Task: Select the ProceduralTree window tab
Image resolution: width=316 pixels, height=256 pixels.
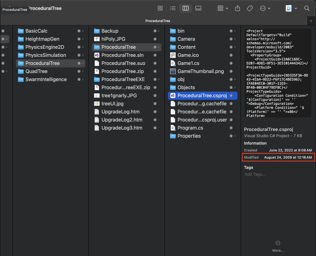Action: (x=158, y=21)
